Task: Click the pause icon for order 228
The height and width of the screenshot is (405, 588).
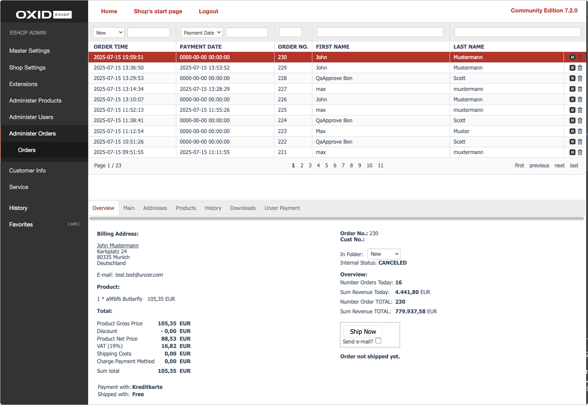Action: pos(572,78)
